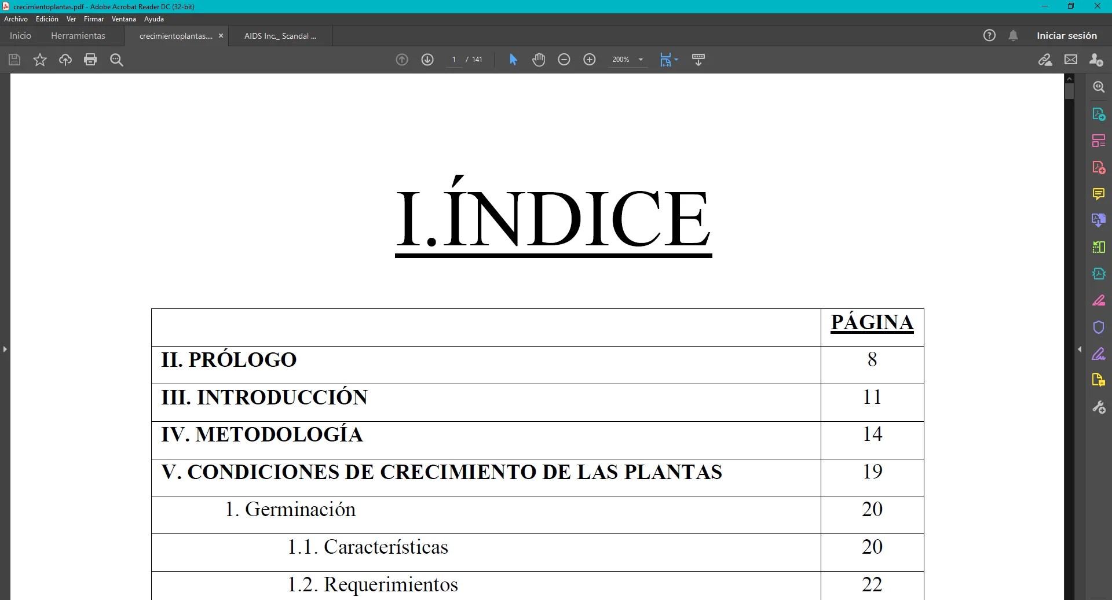Print the document
This screenshot has height=600, width=1112.
[x=90, y=60]
